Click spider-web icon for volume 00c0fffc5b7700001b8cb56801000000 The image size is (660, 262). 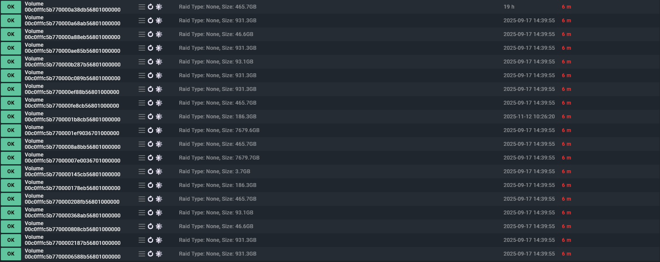[x=159, y=117]
